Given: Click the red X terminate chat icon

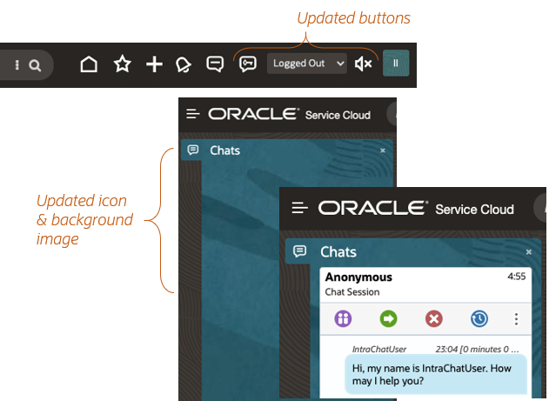Looking at the screenshot, I should pos(434,318).
